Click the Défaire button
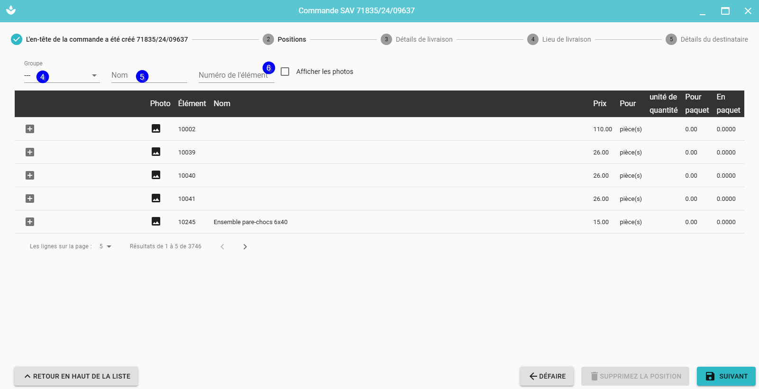This screenshot has width=759, height=389. (547, 376)
